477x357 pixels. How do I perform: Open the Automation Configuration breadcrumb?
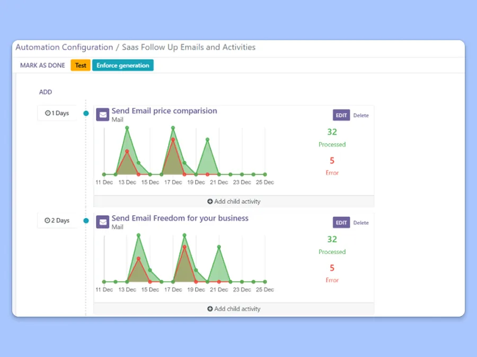click(x=64, y=48)
